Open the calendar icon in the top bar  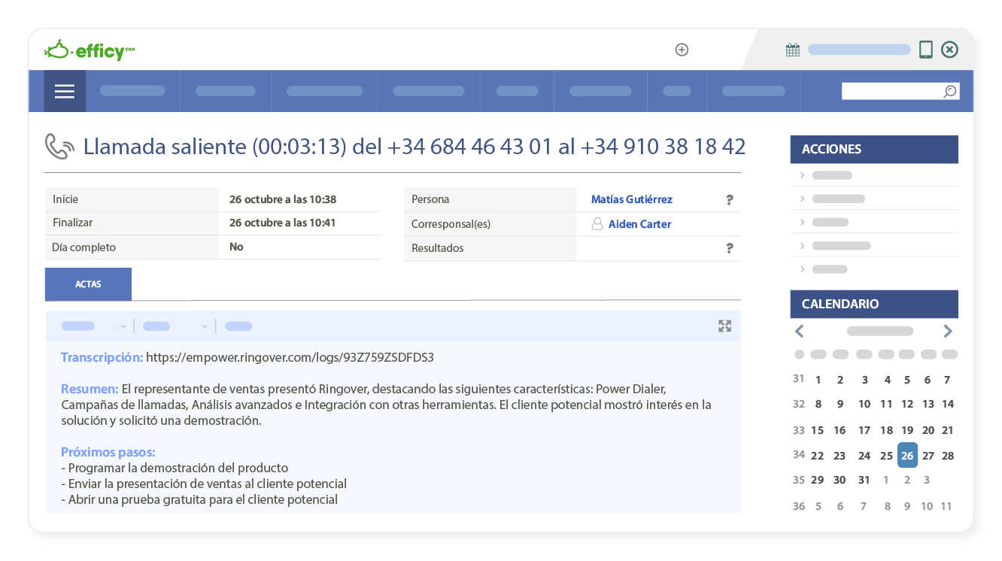792,48
